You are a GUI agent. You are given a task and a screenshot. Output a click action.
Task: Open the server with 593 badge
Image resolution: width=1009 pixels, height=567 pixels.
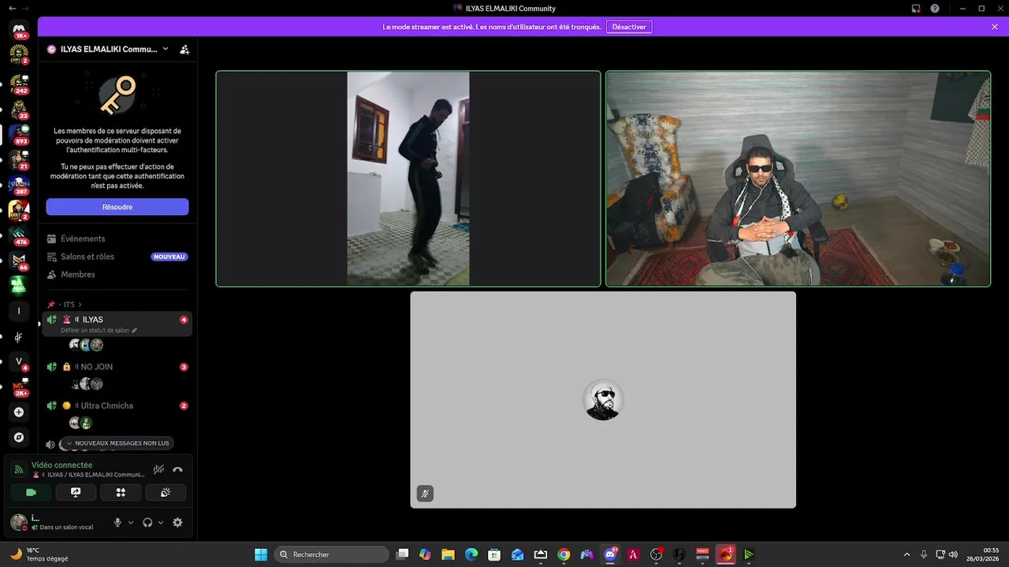coord(19,134)
